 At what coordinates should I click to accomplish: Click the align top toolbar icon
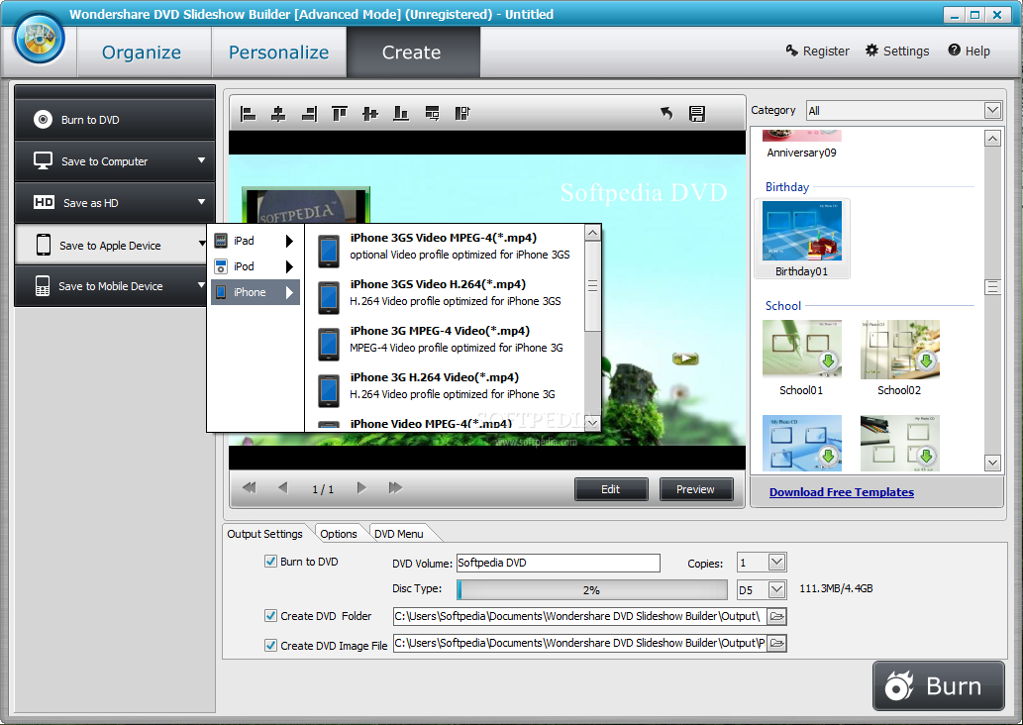click(x=340, y=114)
